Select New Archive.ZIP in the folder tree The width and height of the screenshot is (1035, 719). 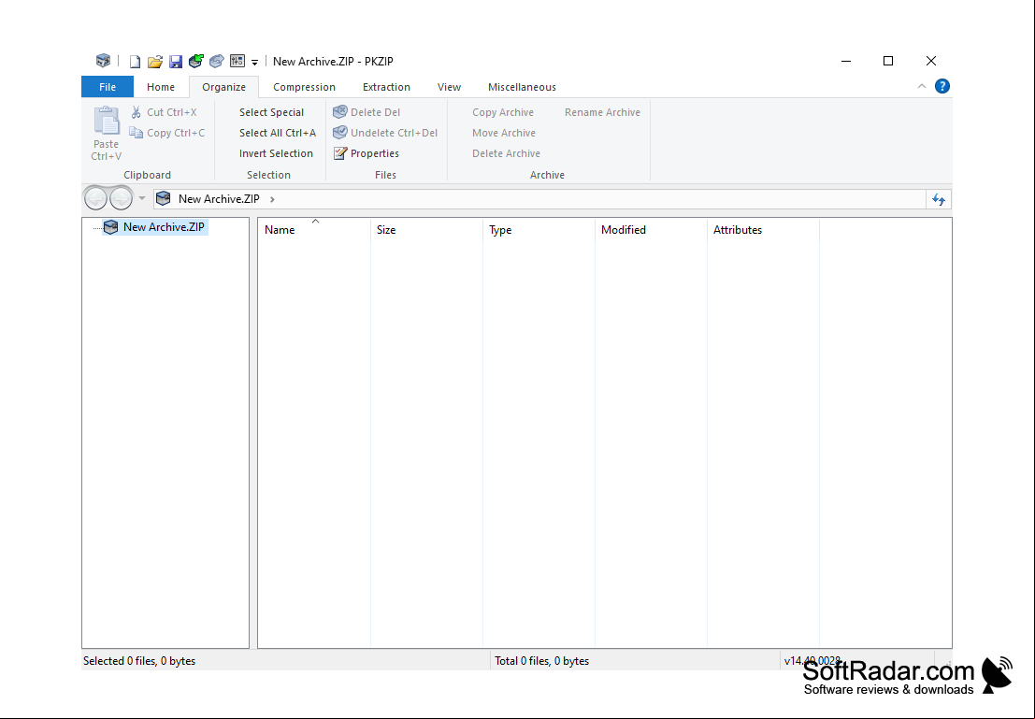tap(164, 227)
